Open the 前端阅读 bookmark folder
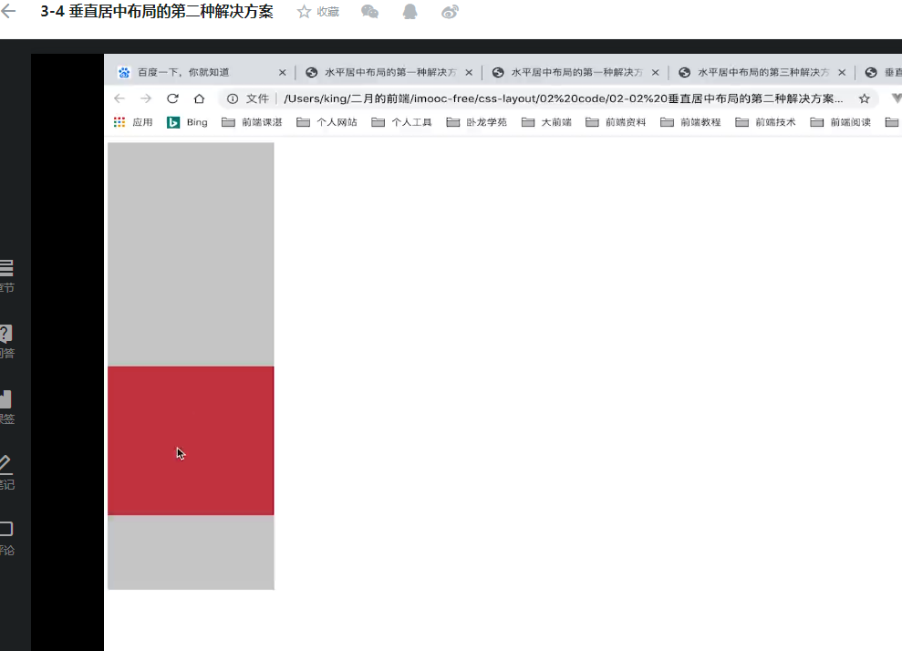Viewport: 902px width, 651px height. pos(841,122)
